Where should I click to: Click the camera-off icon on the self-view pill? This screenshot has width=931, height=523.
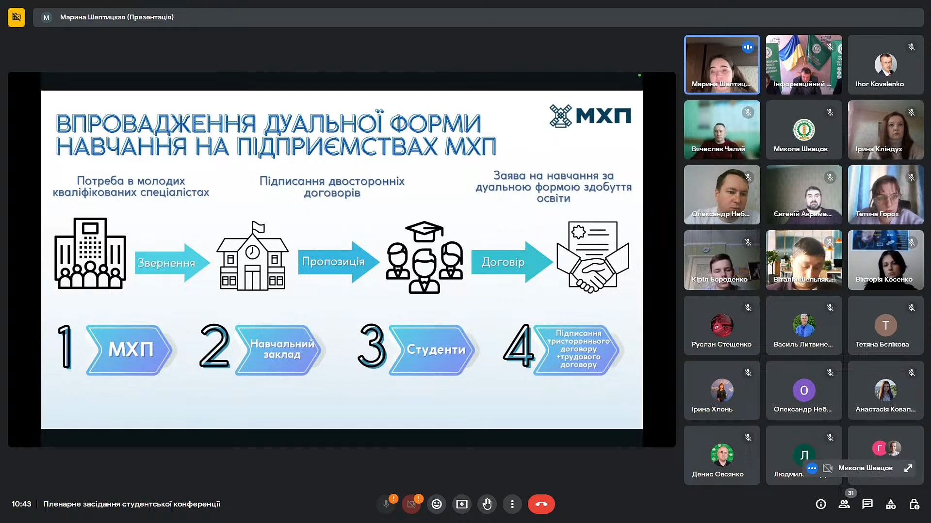pyautogui.click(x=828, y=468)
